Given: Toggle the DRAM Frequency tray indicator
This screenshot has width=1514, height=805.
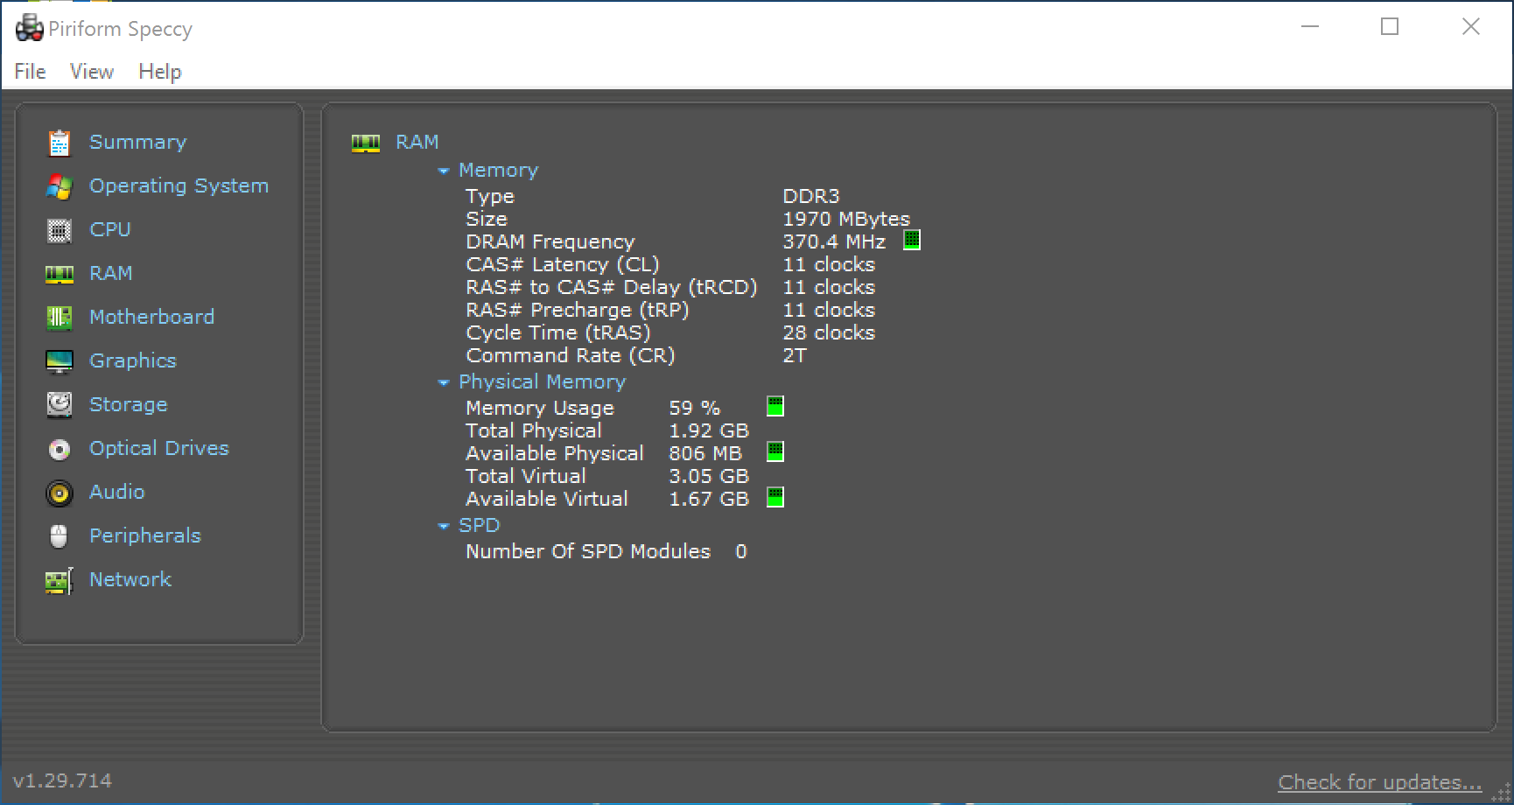Looking at the screenshot, I should point(911,241).
